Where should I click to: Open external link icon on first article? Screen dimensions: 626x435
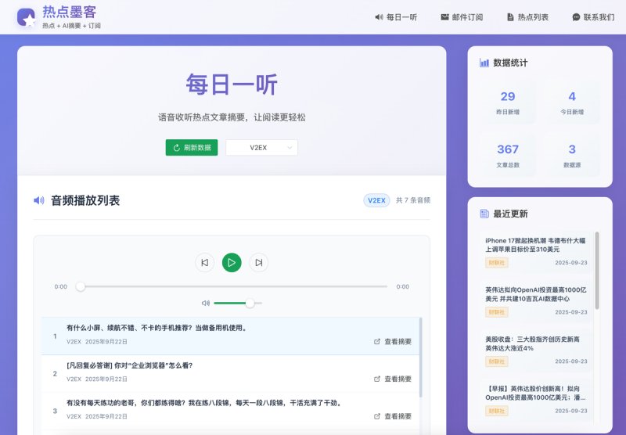(x=377, y=342)
